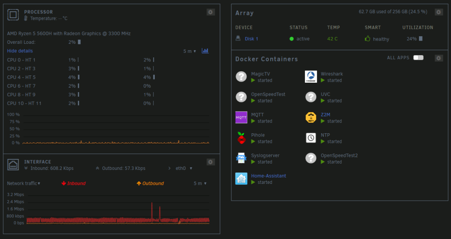Image resolution: width=451 pixels, height=239 pixels.
Task: Open the CPU chart 5 m dropdown
Action: (x=190, y=52)
